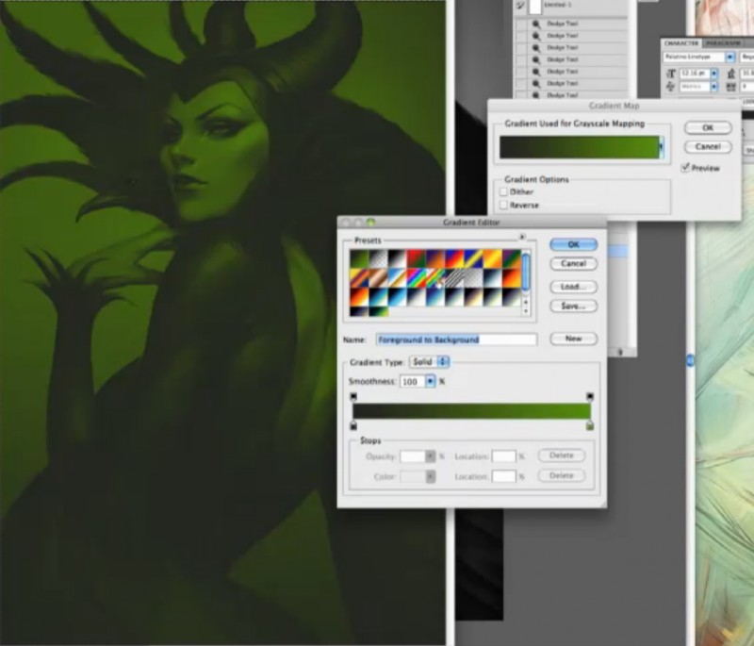Click the font size icon in Character panel
Screen dimensions: 754x646
(671, 74)
